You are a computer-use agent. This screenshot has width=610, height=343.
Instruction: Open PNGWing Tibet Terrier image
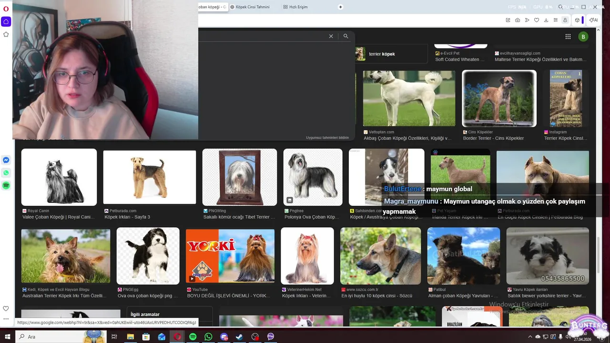(x=240, y=177)
